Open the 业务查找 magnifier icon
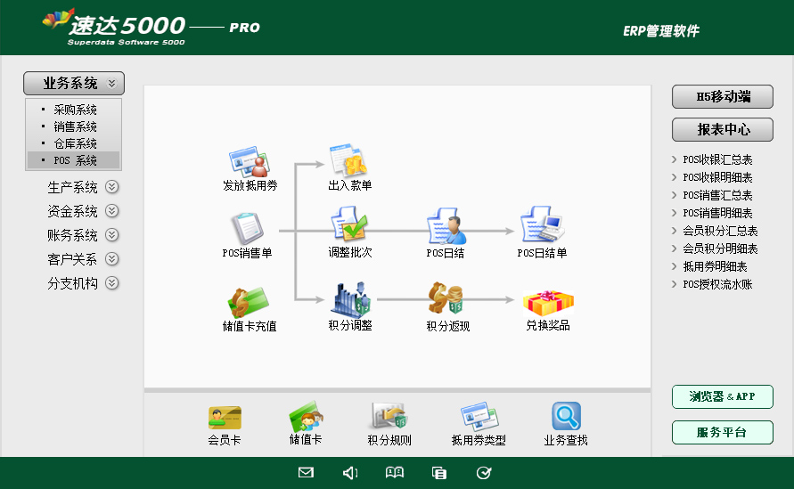794x489 pixels. (566, 416)
